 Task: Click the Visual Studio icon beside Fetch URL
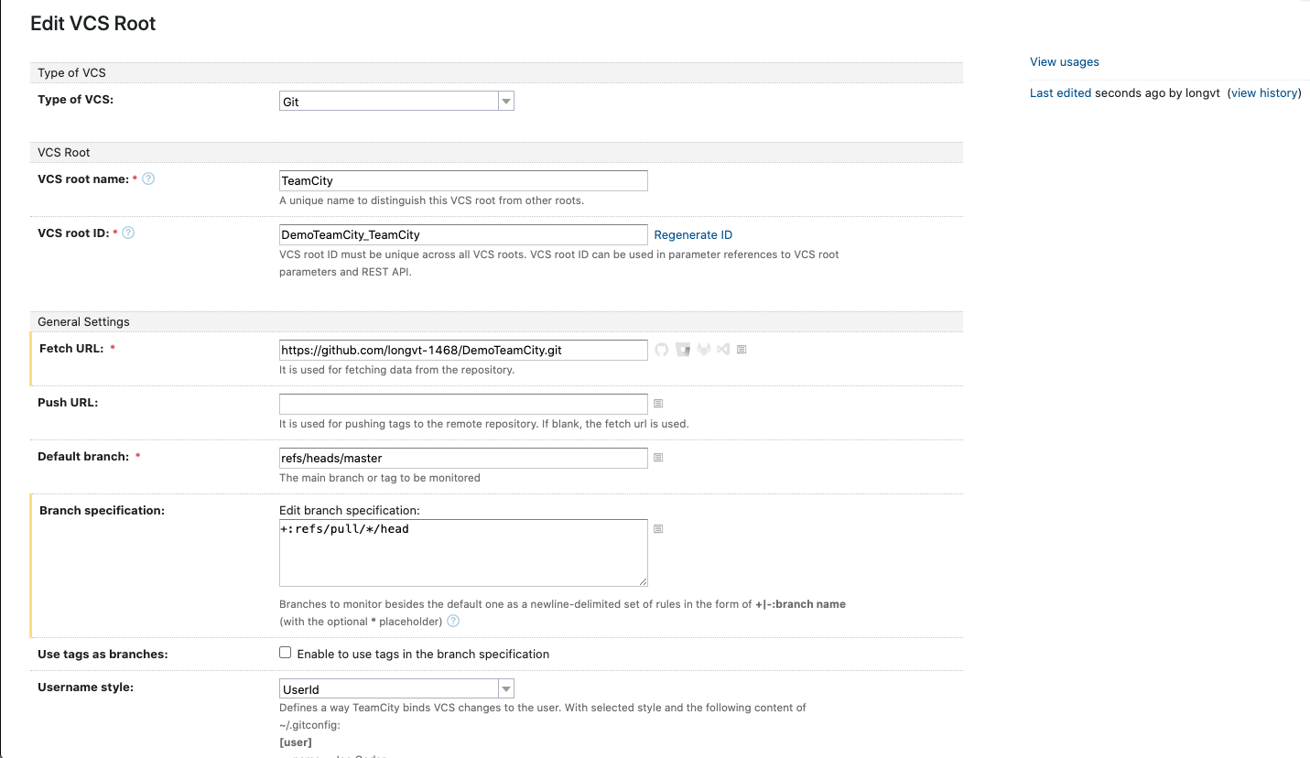coord(722,350)
